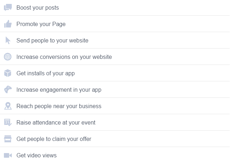The image size is (230, 162).
Task: Select Send people to your website
Action: [x=115, y=40]
